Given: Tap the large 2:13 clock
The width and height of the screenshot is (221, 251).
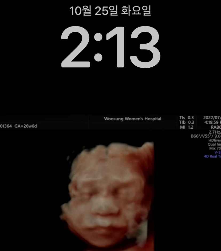Looking at the screenshot, I should [111, 47].
